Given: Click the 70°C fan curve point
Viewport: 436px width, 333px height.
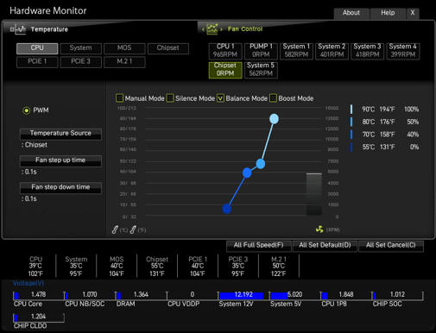Looking at the screenshot, I should click(x=247, y=173).
